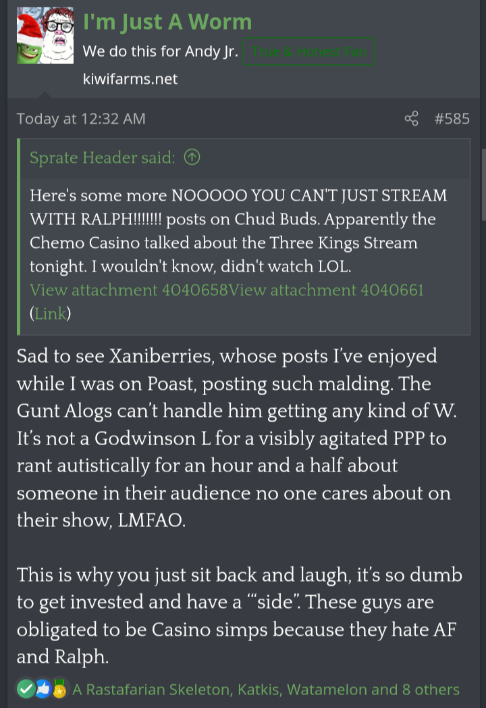Open I'm Just A Worm profile
This screenshot has height=708, width=486.
167,22
